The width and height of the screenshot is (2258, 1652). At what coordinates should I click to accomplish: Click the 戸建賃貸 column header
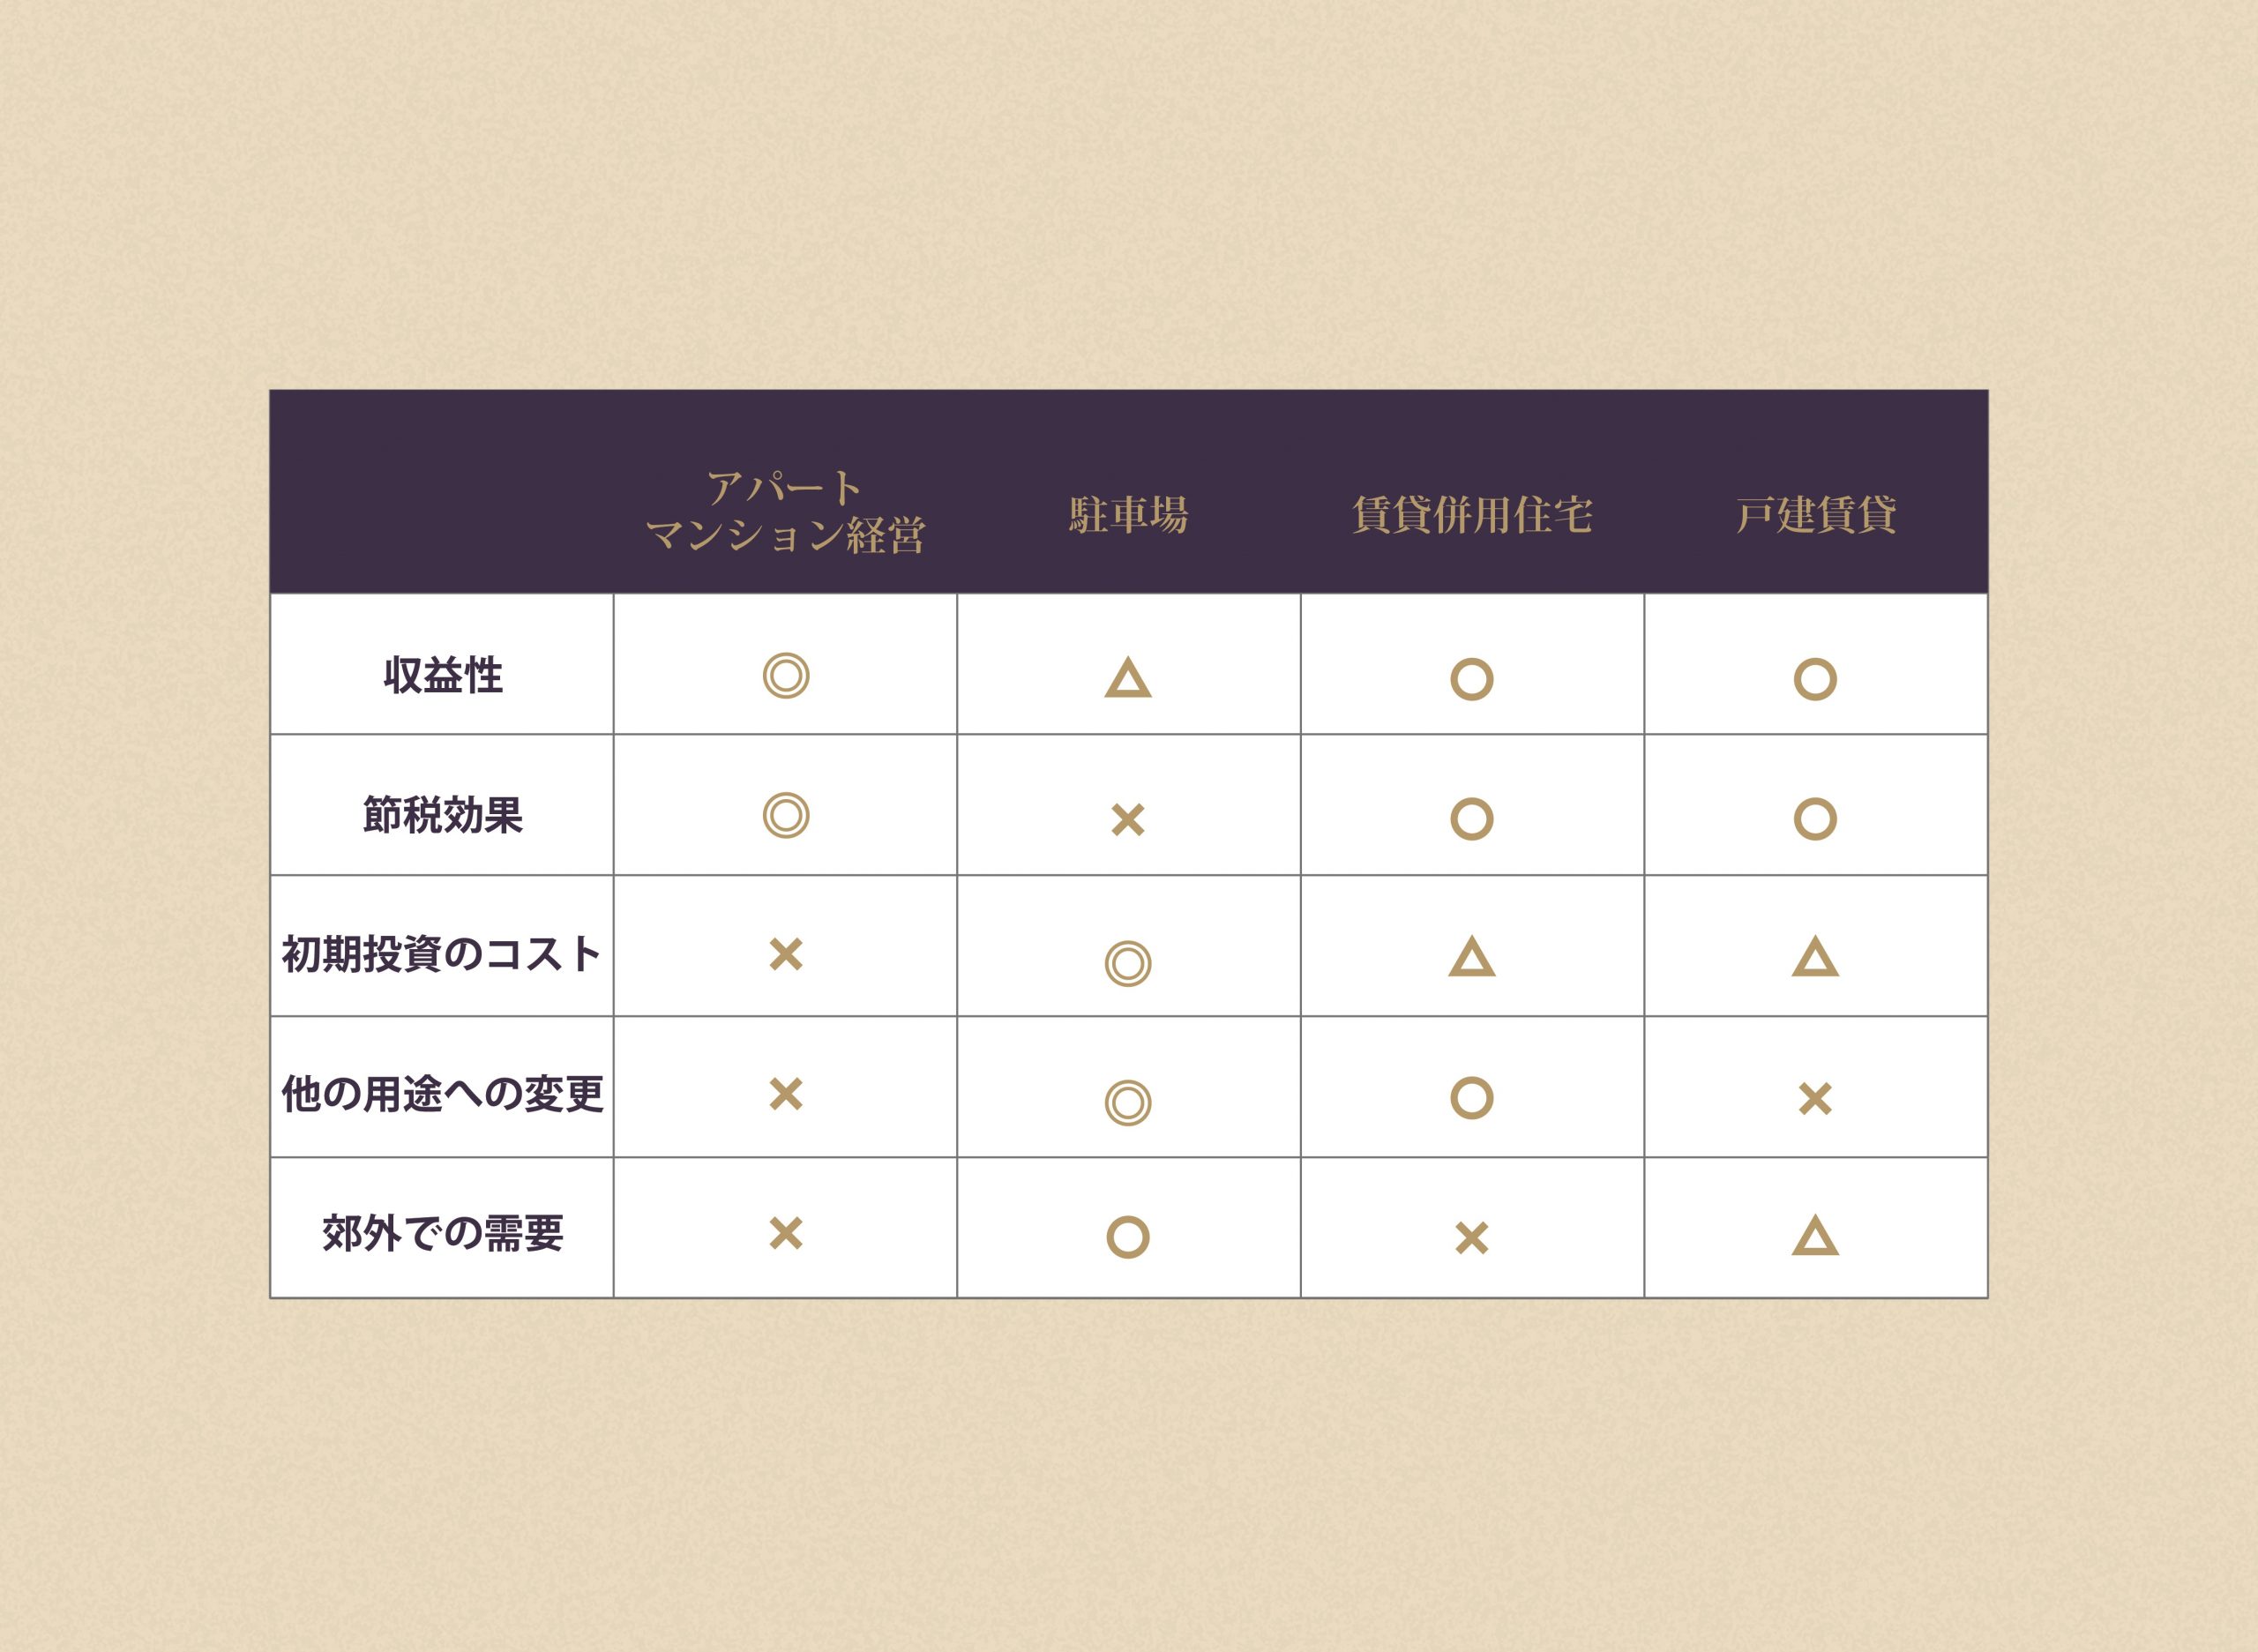[x=1815, y=515]
